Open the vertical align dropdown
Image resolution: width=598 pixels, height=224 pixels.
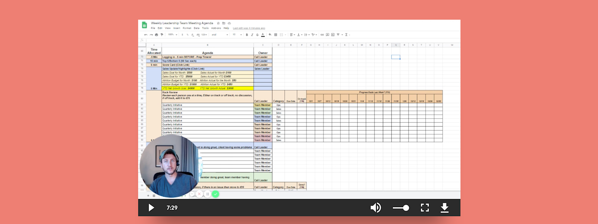click(300, 35)
